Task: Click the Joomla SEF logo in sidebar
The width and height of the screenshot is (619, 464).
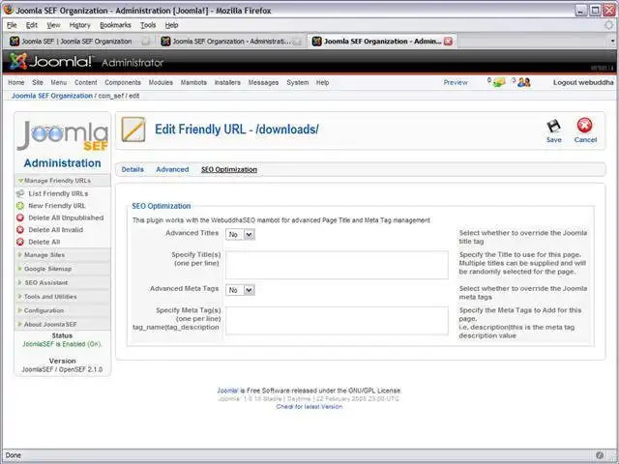Action: coord(62,135)
